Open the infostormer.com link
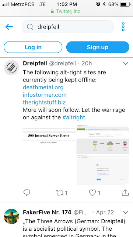This screenshot has width=133, height=237. click(x=45, y=95)
